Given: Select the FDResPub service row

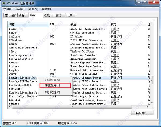Looking at the screenshot, I should tap(79, 100).
